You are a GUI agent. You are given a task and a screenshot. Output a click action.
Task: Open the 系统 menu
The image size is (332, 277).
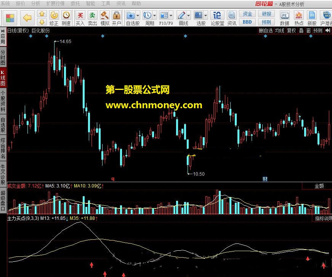point(5,3)
